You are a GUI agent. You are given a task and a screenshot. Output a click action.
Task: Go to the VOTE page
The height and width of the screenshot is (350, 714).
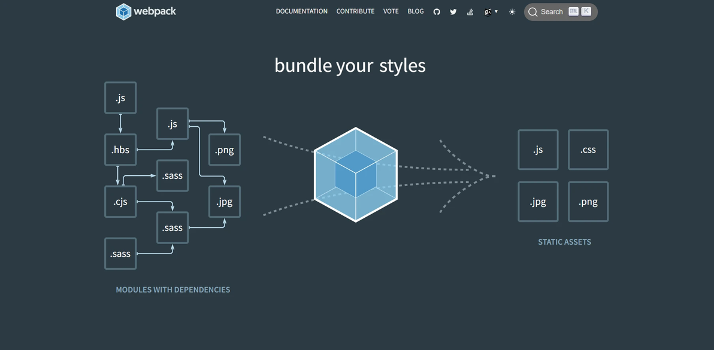click(391, 11)
